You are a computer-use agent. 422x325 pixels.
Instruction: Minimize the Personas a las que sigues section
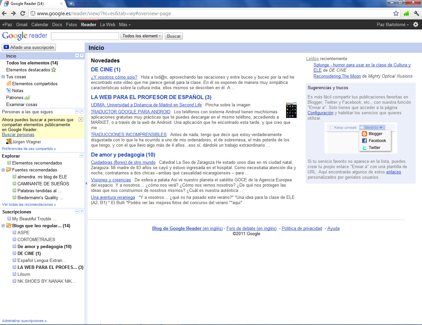point(77,111)
